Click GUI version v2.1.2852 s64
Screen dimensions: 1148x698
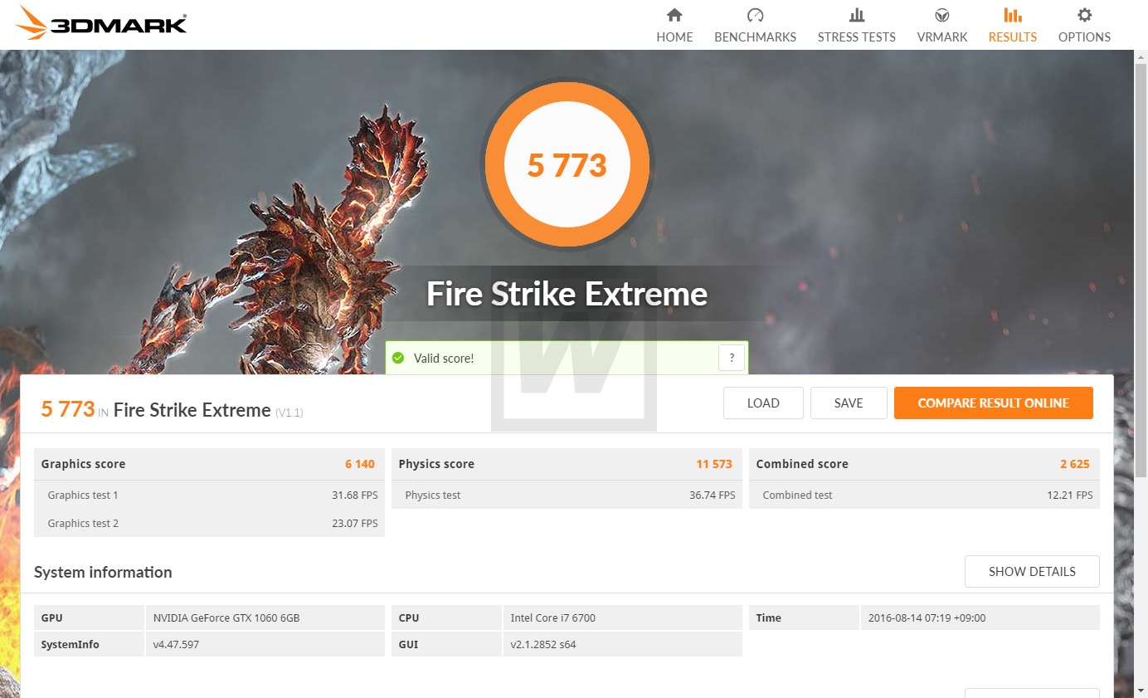[x=542, y=644]
